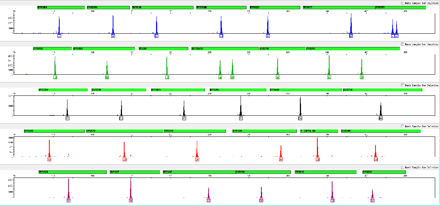
Task: Click the black peak under DYS392
Action: (x=241, y=106)
